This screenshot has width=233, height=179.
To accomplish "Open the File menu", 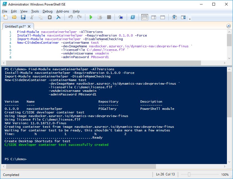I will tap(5, 11).
